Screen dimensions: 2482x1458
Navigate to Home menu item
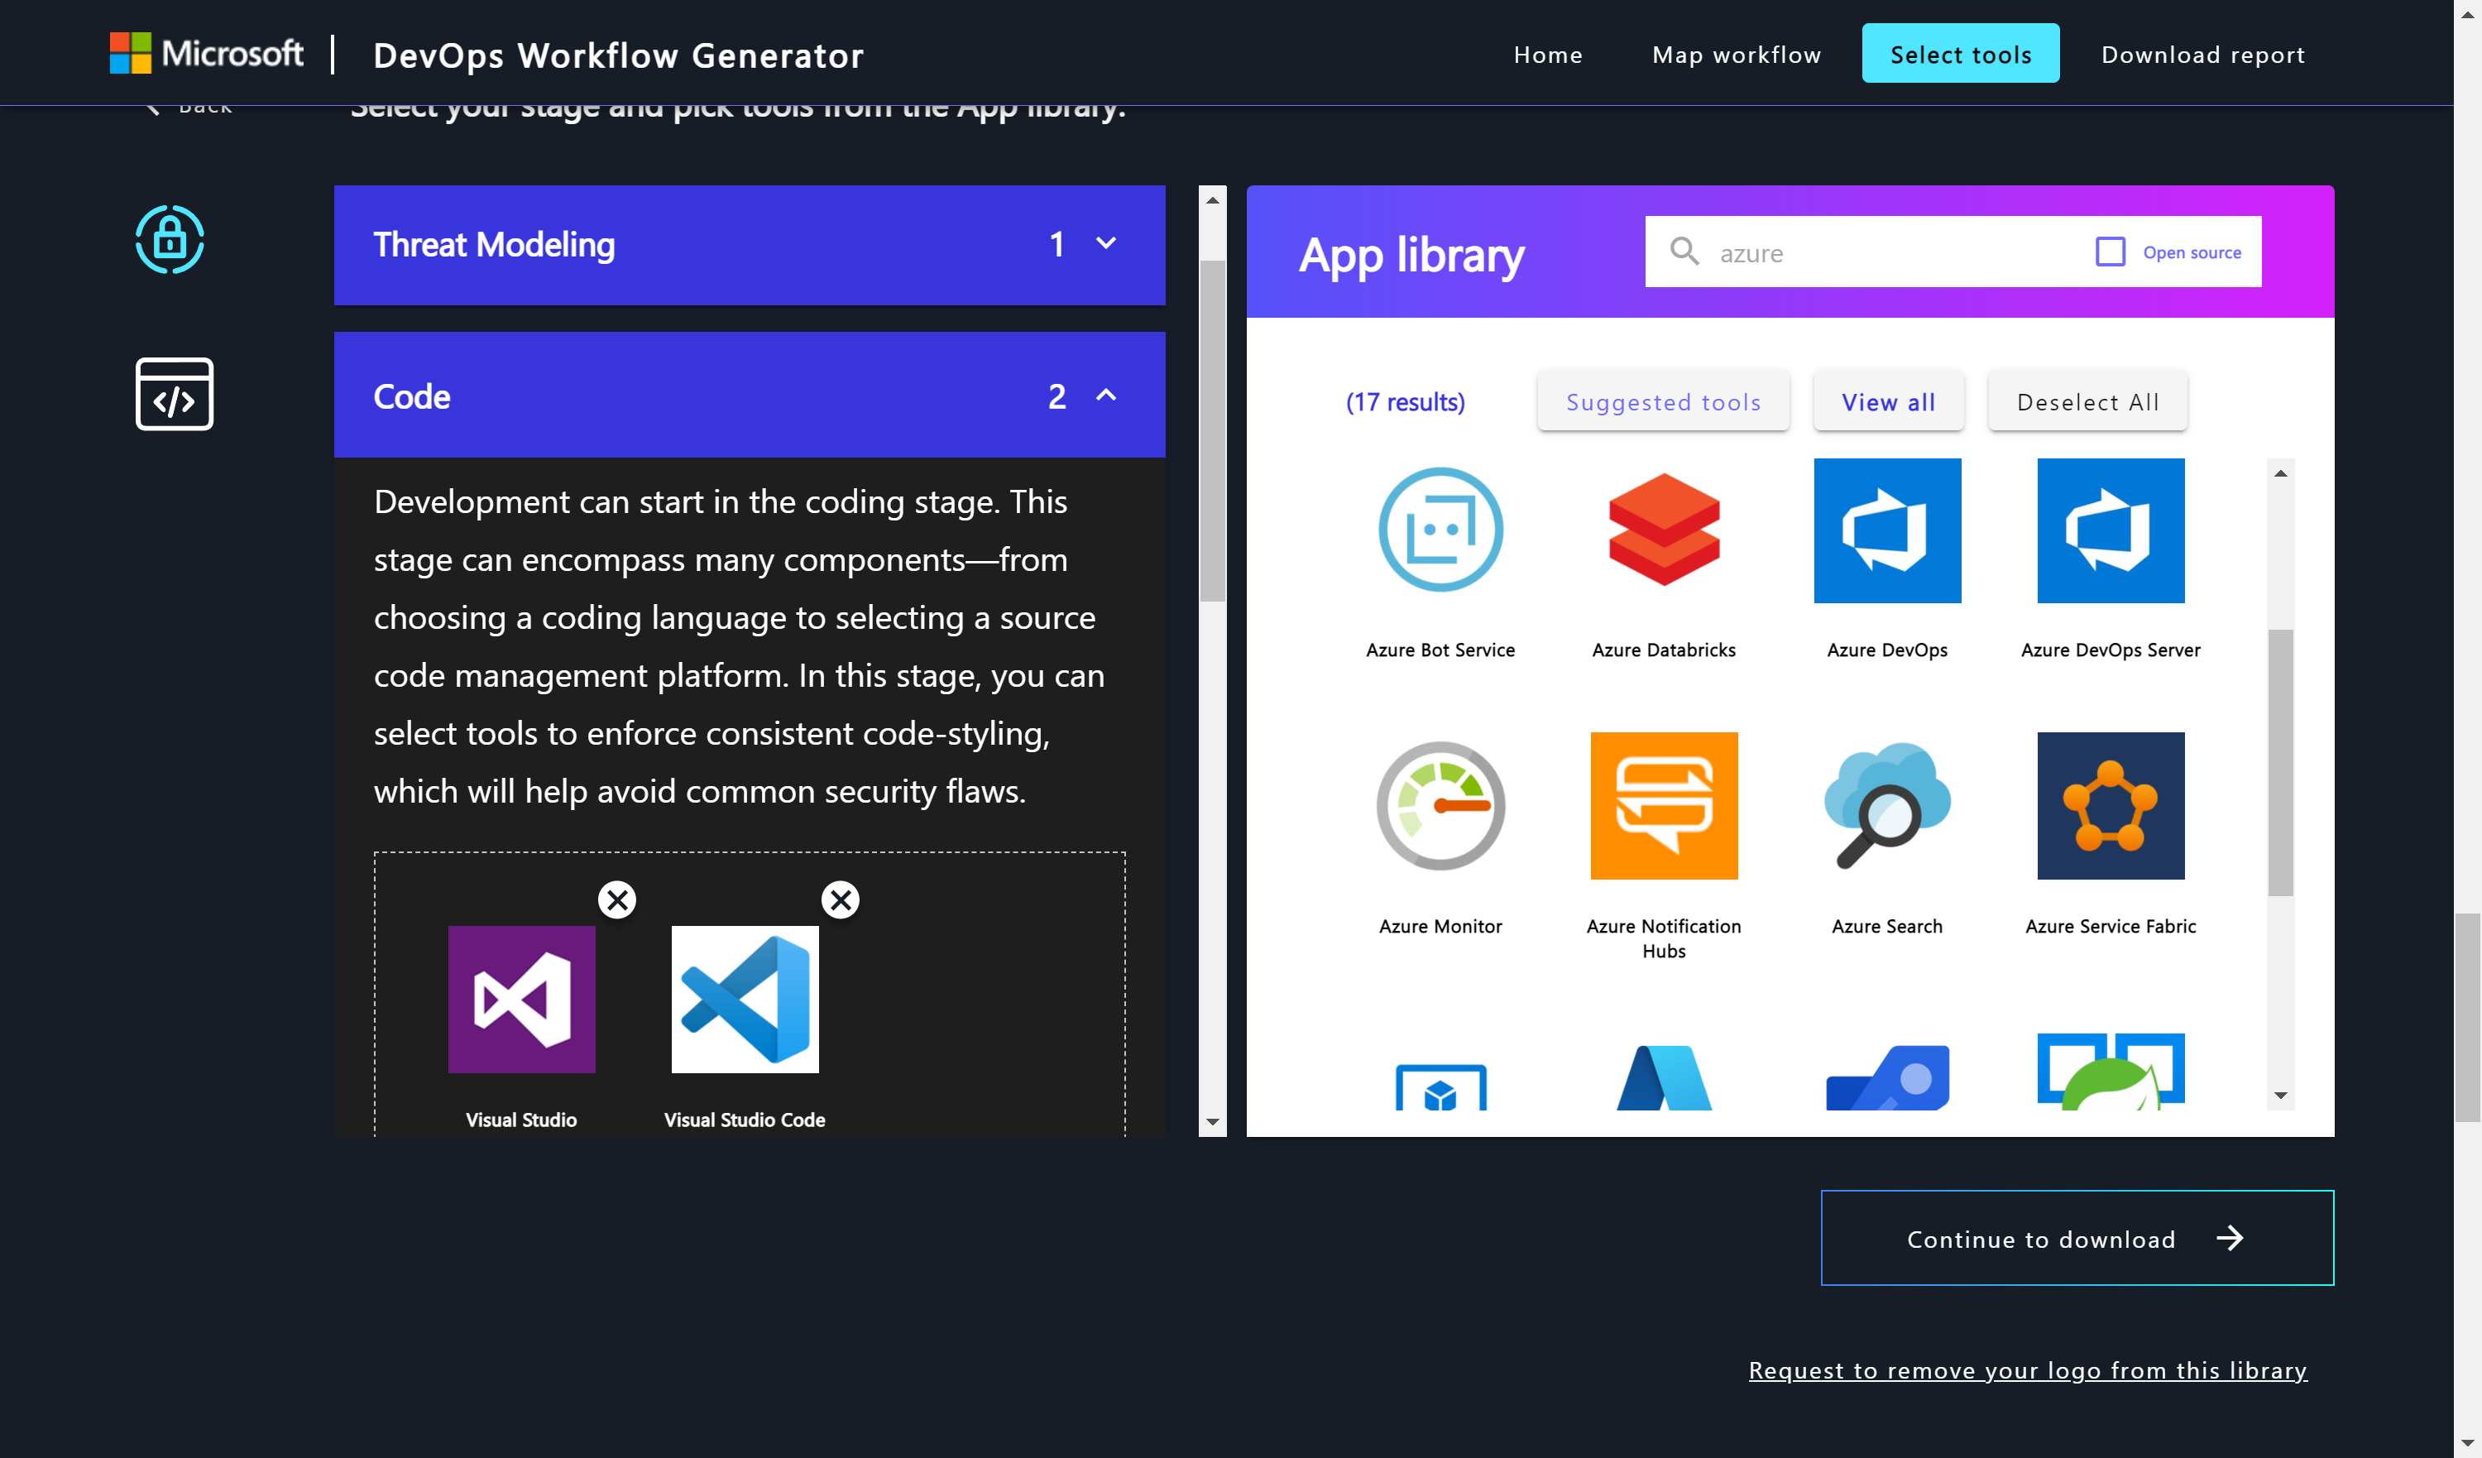tap(1549, 52)
